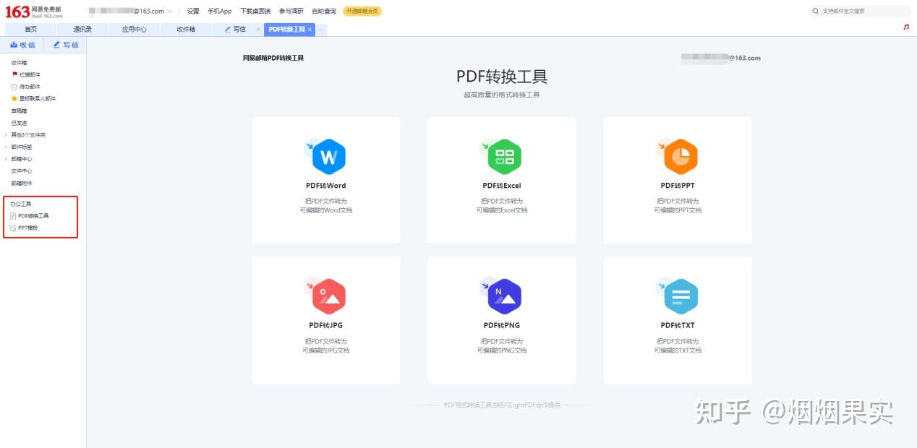The height and width of the screenshot is (448, 917).
Task: Click the 163 网易免费邮 logo
Action: point(34,12)
